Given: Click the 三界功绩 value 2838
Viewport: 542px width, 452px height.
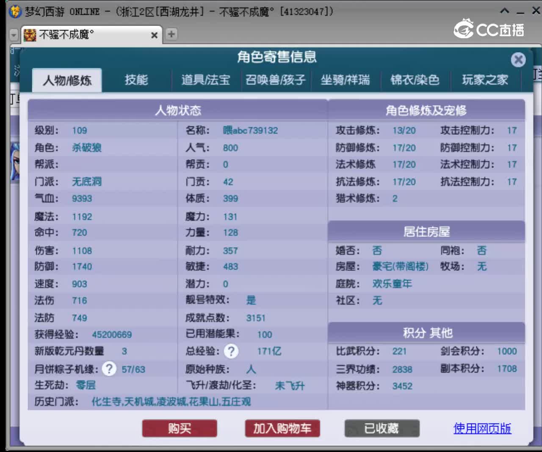Looking at the screenshot, I should pos(402,369).
